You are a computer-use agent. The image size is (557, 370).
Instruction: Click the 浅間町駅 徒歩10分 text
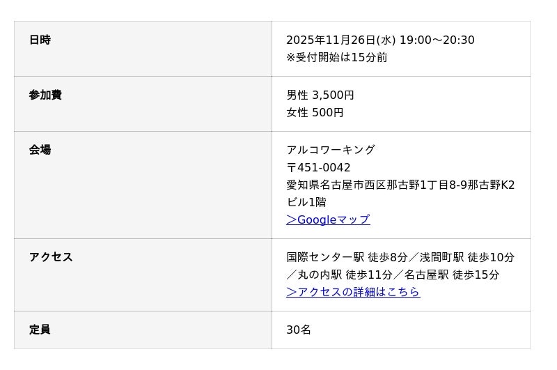(x=467, y=258)
